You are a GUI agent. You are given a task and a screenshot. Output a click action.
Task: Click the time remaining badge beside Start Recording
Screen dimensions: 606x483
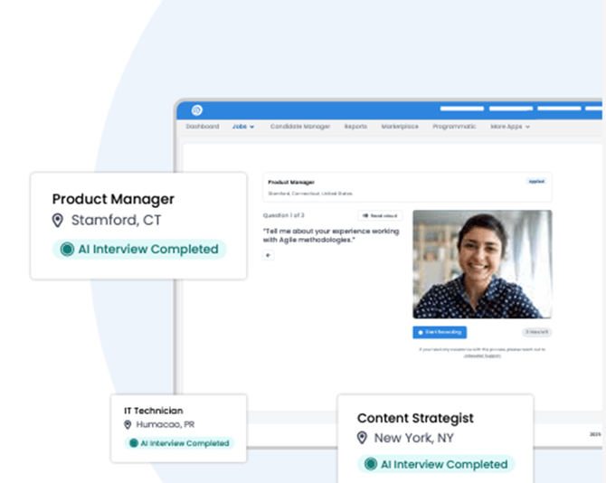(x=537, y=332)
